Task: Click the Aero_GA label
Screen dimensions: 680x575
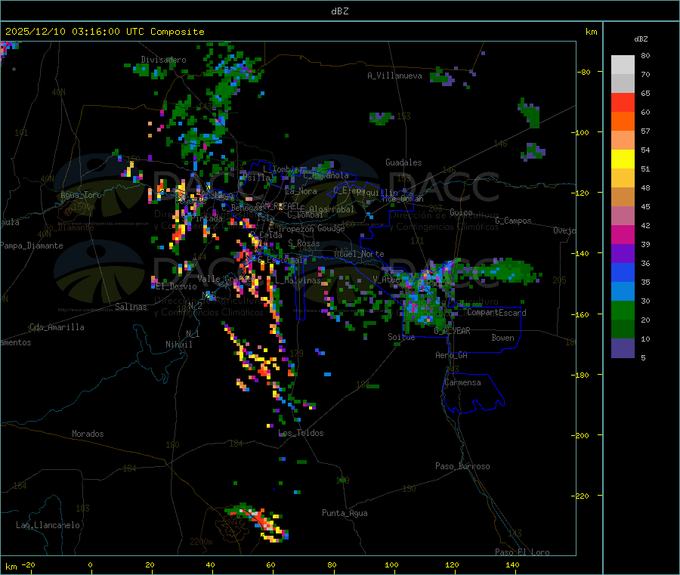Action: pyautogui.click(x=451, y=355)
